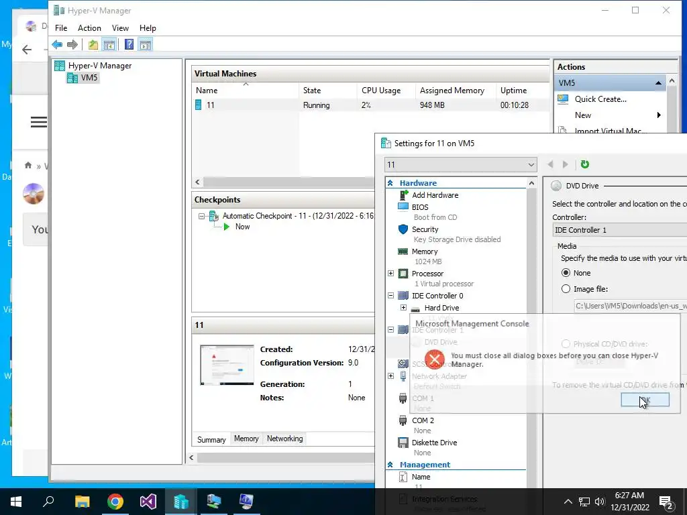Select the Hyper-V Manager root node
The width and height of the screenshot is (687, 515).
click(x=100, y=66)
